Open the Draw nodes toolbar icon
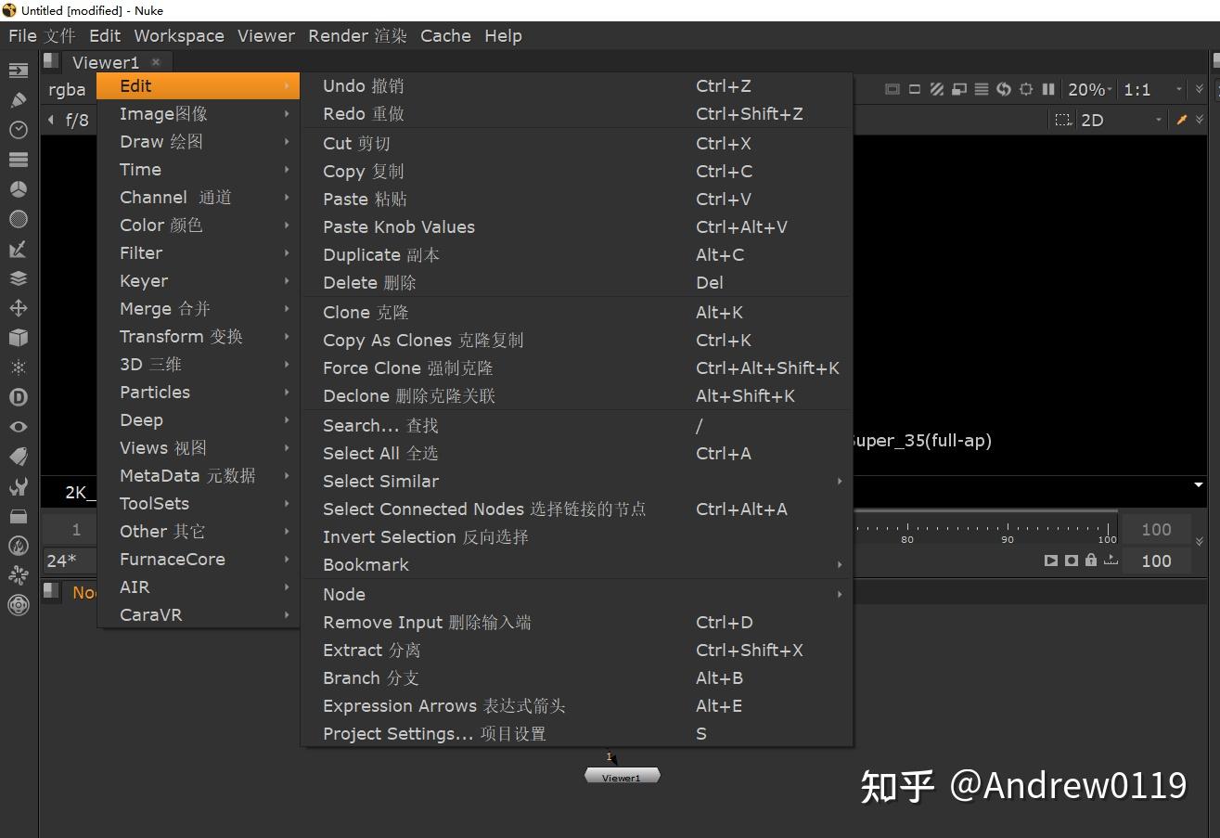 18,100
